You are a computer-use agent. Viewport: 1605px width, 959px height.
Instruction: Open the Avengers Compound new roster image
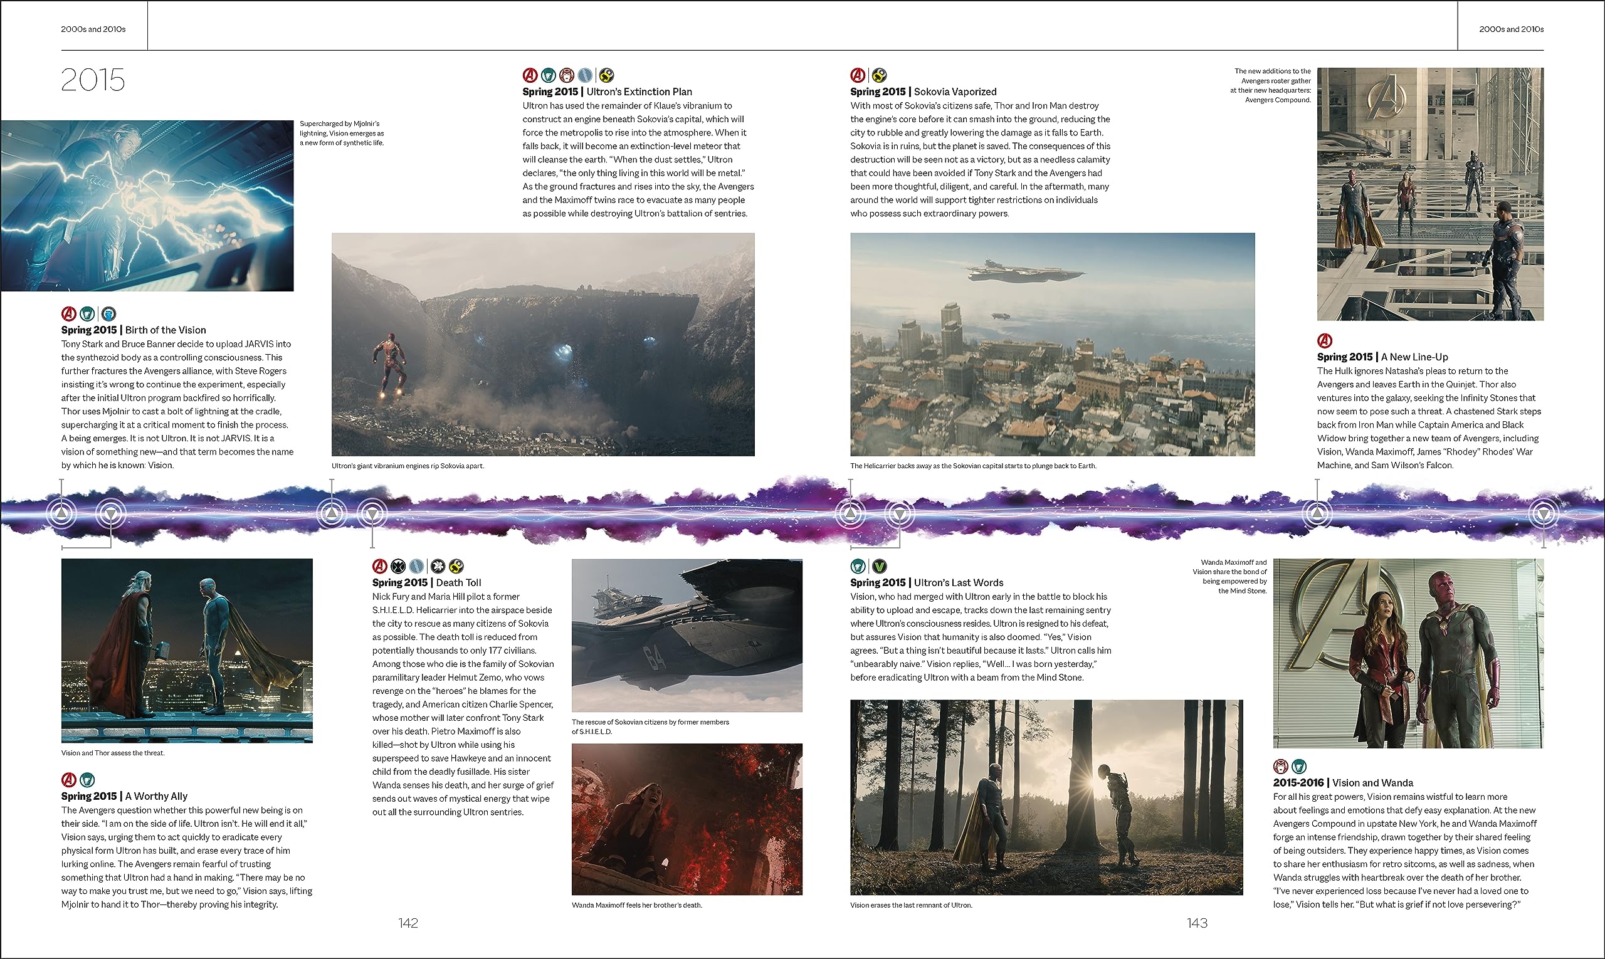[1431, 194]
